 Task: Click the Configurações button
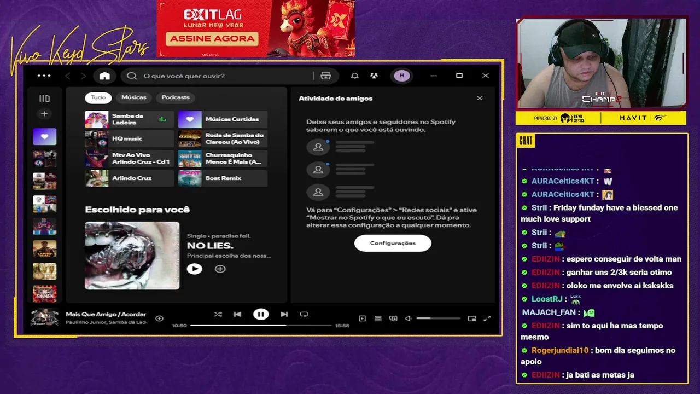[x=393, y=243]
